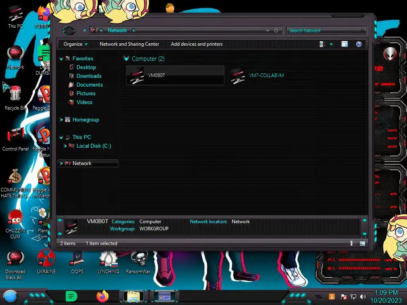Open the Explorer help icon
407x305 pixels.
coord(359,44)
